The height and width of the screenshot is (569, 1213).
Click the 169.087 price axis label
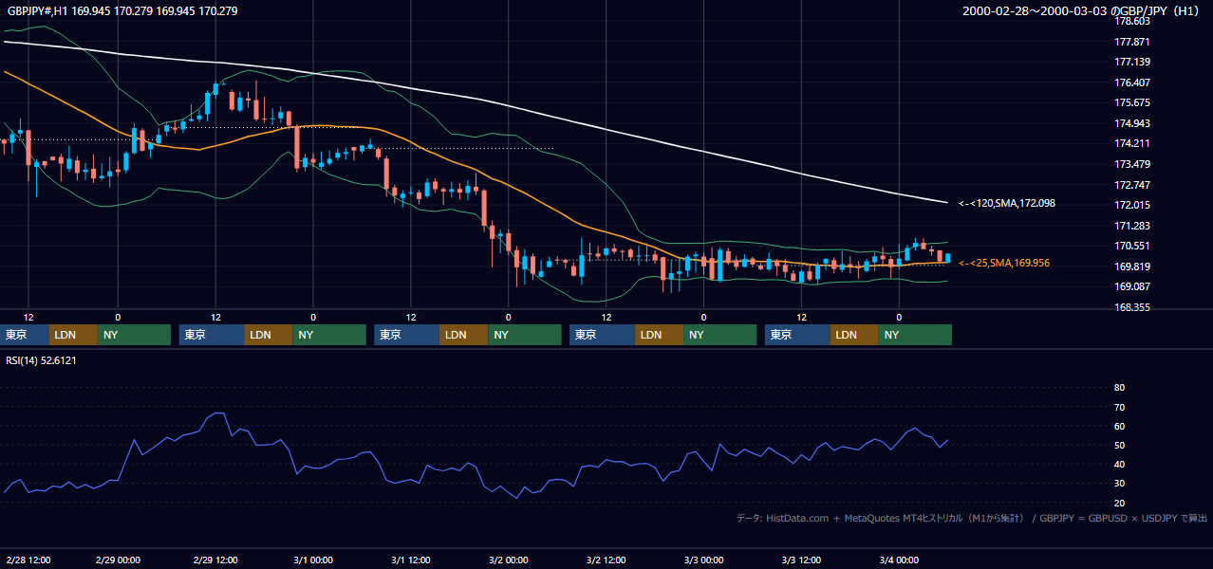pos(1131,287)
